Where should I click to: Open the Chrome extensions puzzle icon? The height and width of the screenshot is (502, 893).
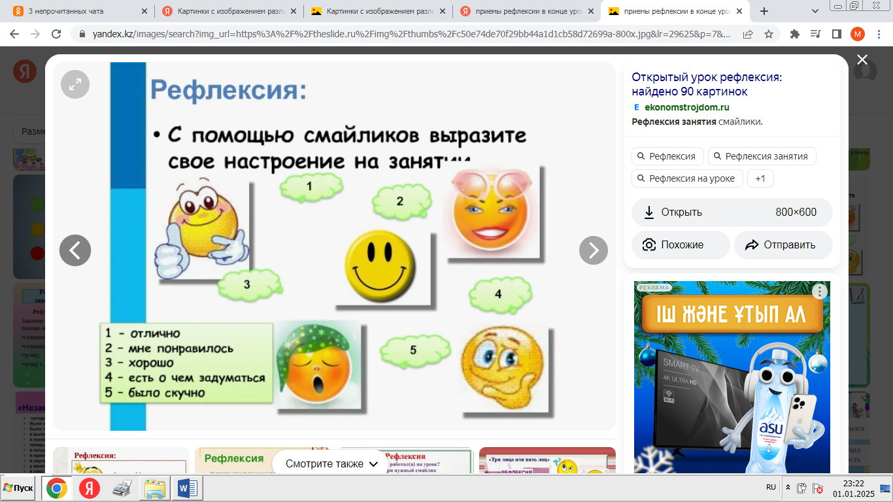coord(795,34)
